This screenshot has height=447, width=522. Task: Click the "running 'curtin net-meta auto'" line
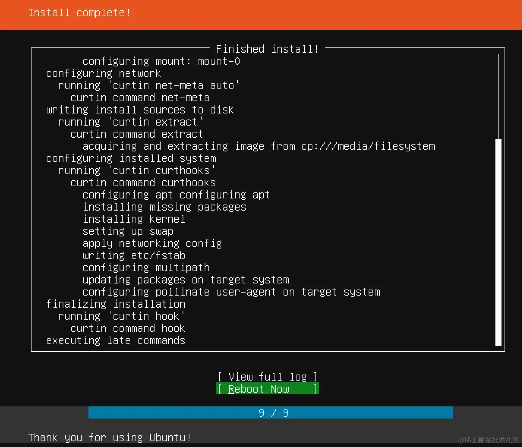click(x=149, y=85)
